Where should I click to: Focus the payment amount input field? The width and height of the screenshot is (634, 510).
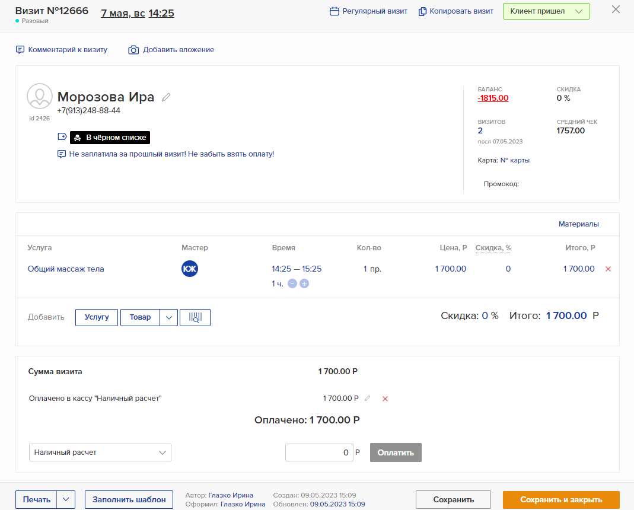319,452
